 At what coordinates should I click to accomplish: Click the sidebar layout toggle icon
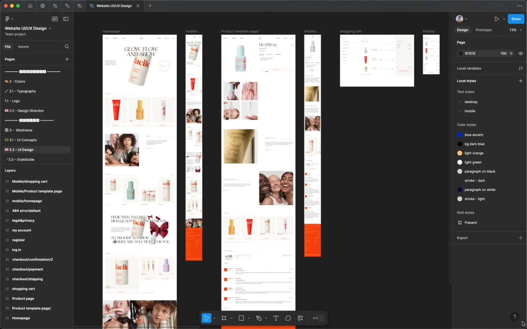(66, 19)
